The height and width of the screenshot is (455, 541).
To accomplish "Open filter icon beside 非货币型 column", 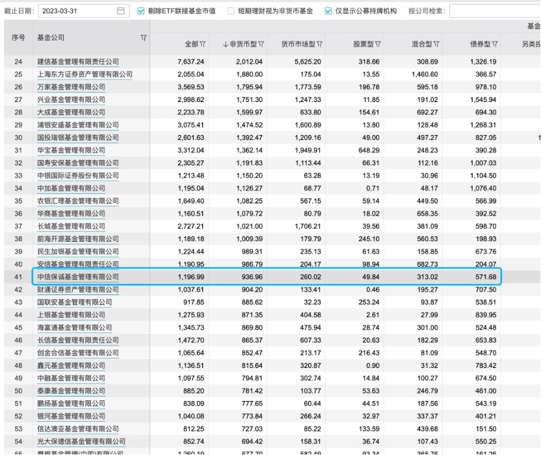I will (261, 44).
